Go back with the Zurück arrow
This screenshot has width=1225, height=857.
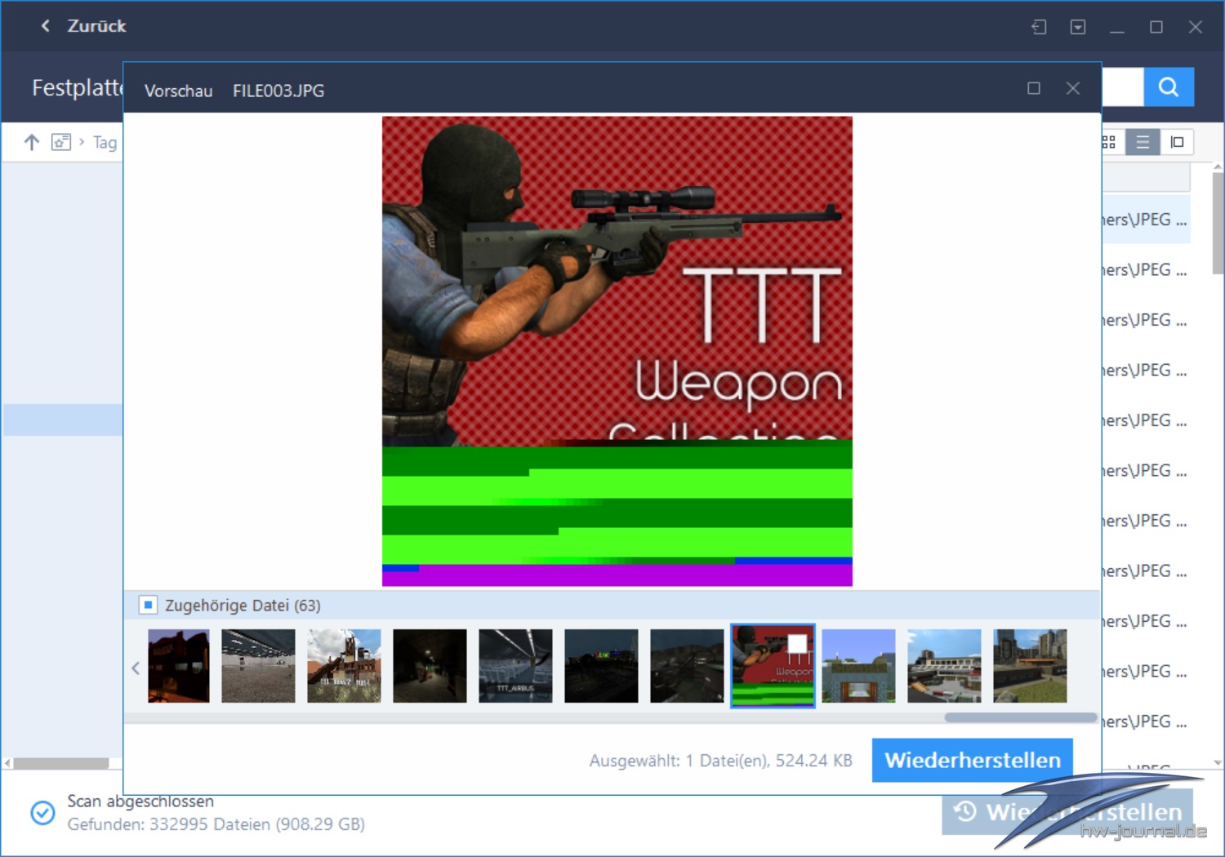point(46,26)
